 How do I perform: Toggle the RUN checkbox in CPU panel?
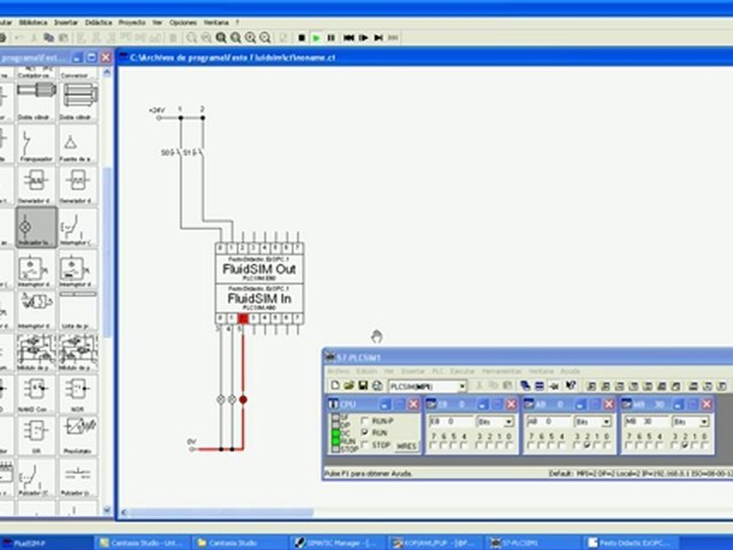click(x=365, y=432)
